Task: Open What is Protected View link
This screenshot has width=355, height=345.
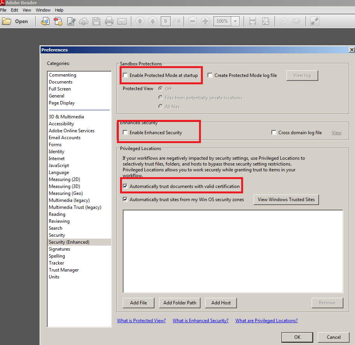Action: pos(141,321)
